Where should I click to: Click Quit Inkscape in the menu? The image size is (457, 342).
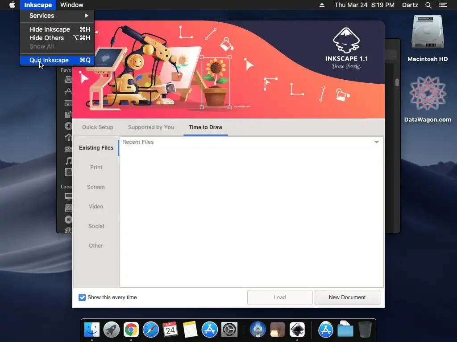coord(57,60)
